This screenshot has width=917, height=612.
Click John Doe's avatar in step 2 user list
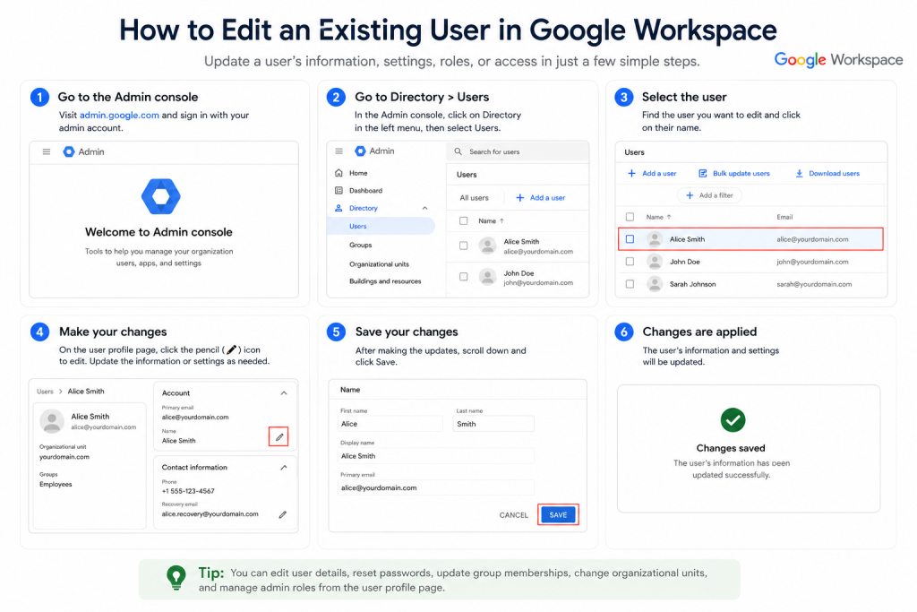tap(487, 277)
